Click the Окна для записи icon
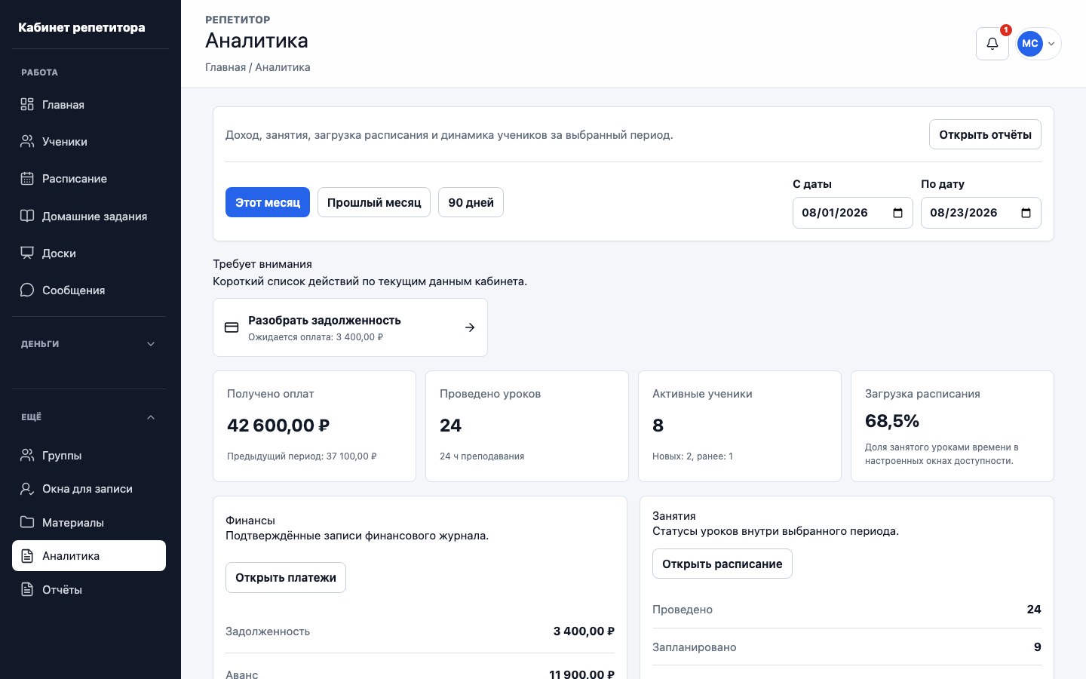 [27, 489]
